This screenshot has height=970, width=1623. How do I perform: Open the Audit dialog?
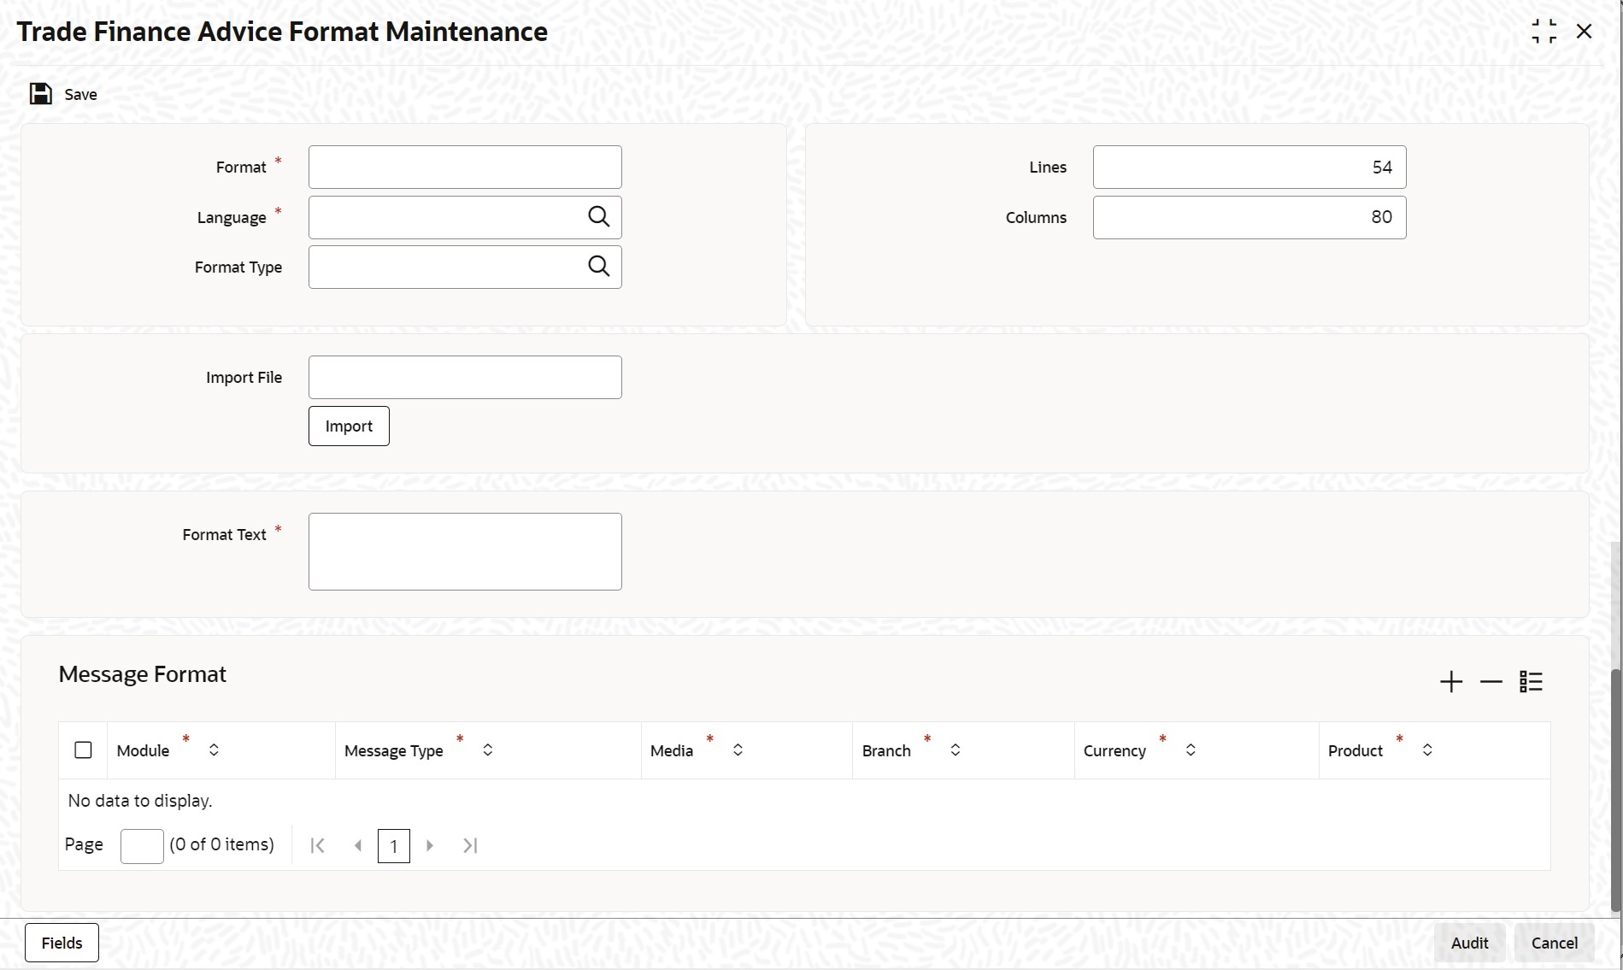(x=1469, y=942)
